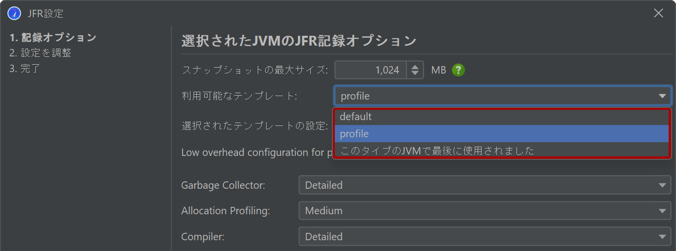Viewport: 676px width, 251px height.
Task: Select step 3. 完了
Action: point(25,69)
